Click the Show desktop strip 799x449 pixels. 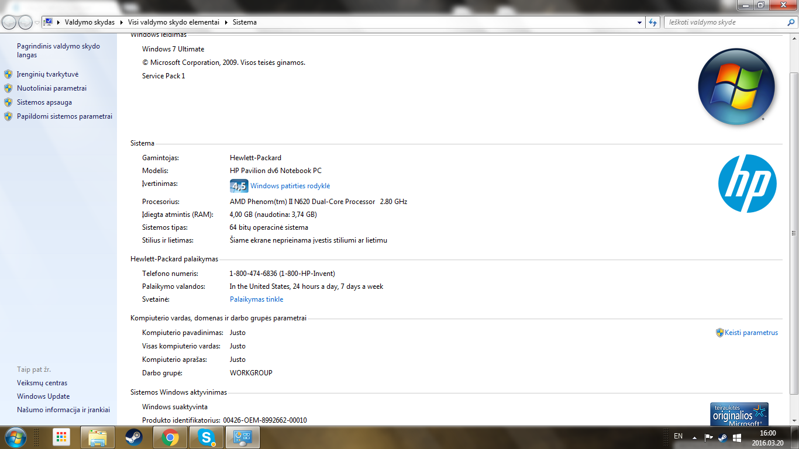(x=795, y=437)
